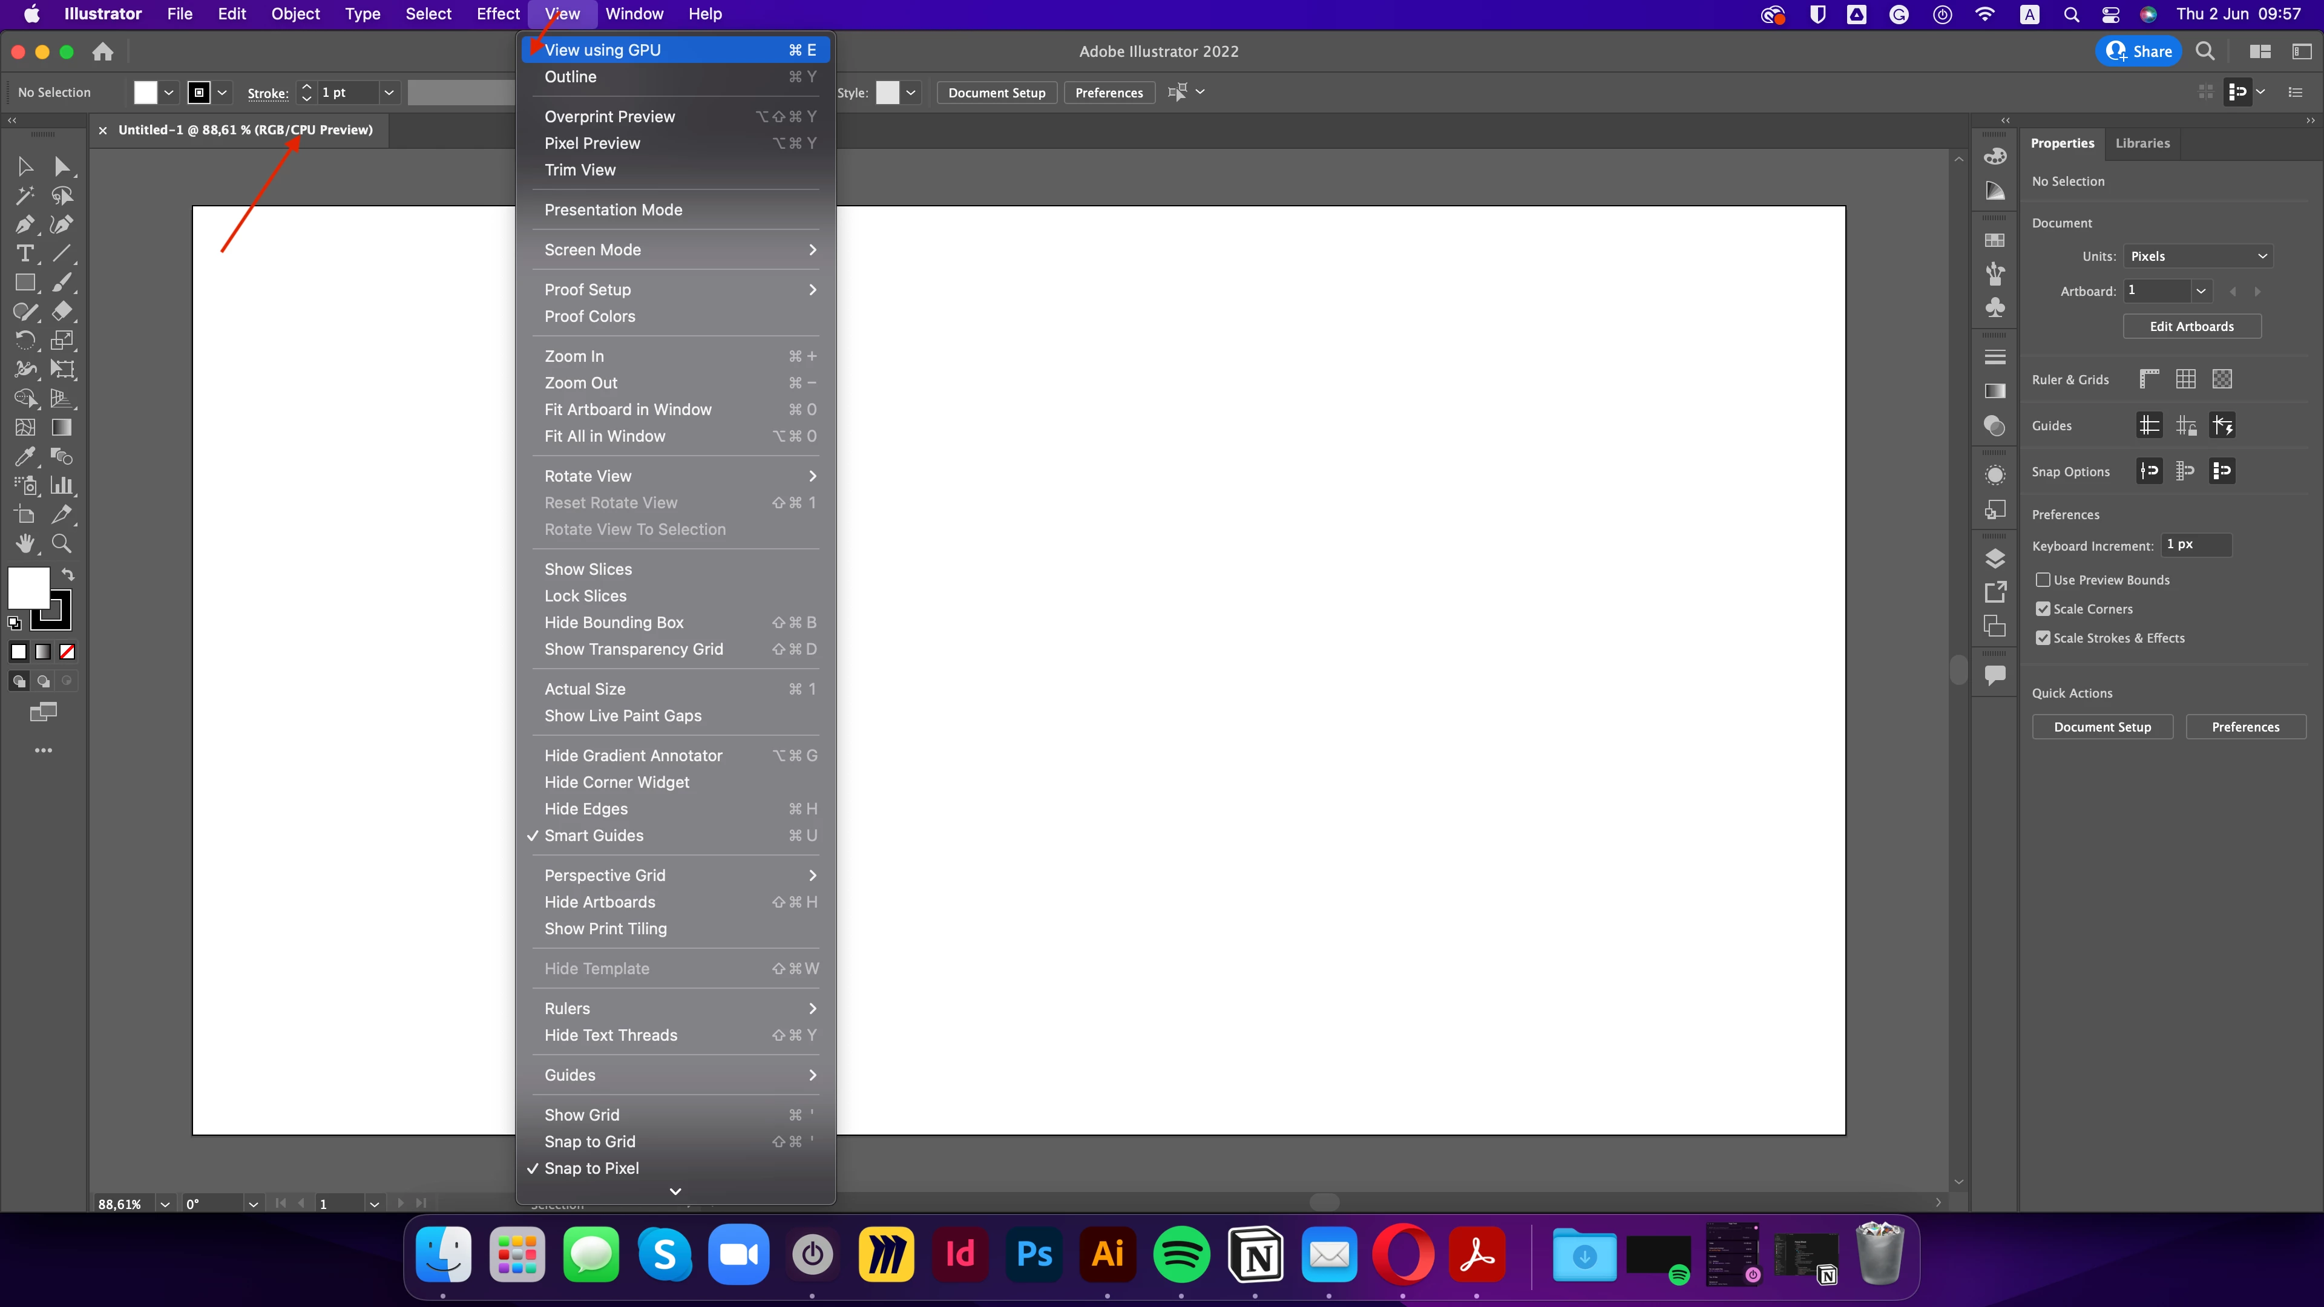Screen dimensions: 2324x1307
Task: Enable Use Preview Bounds checkbox
Action: click(2043, 580)
